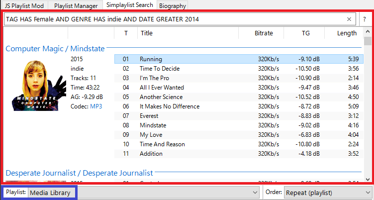
Task: Open the Biography tab
Action: pyautogui.click(x=173, y=5)
